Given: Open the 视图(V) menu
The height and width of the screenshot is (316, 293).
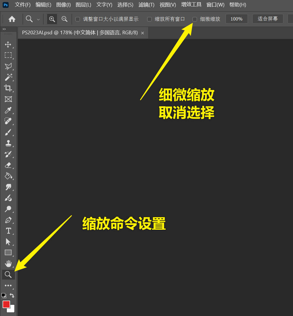Looking at the screenshot, I should tap(168, 4).
